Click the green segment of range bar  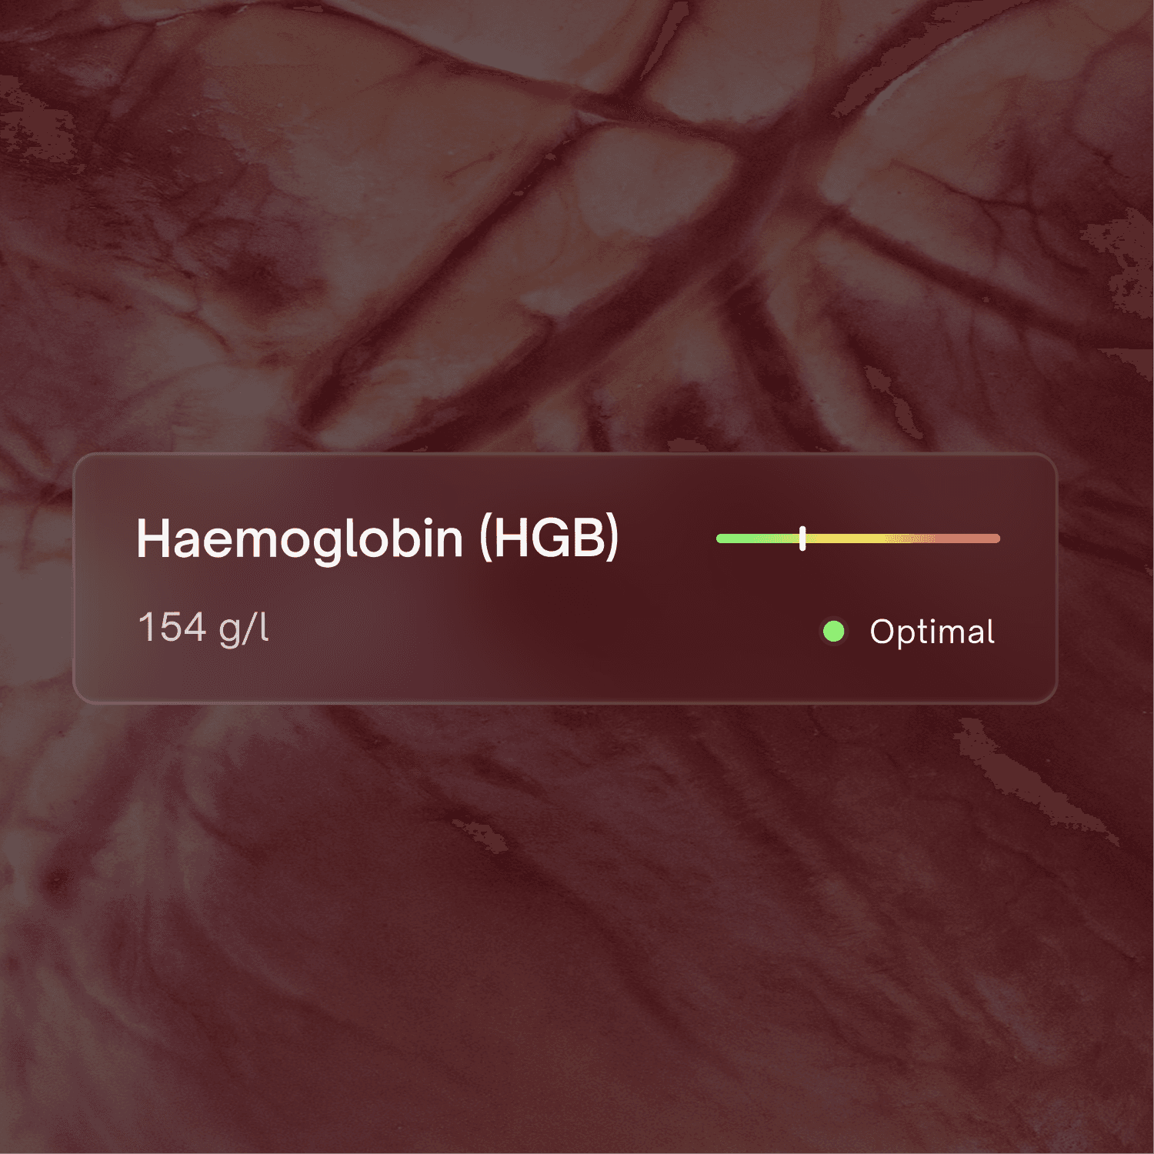[x=758, y=539]
